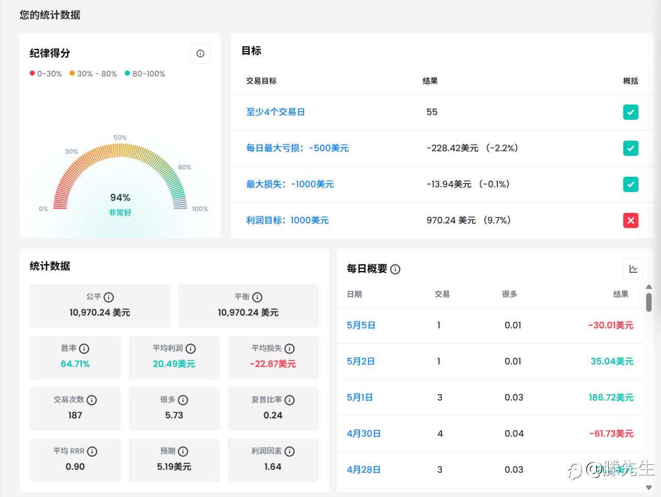
Task: Click green checkmark for 至少4个交易日
Action: (x=631, y=112)
